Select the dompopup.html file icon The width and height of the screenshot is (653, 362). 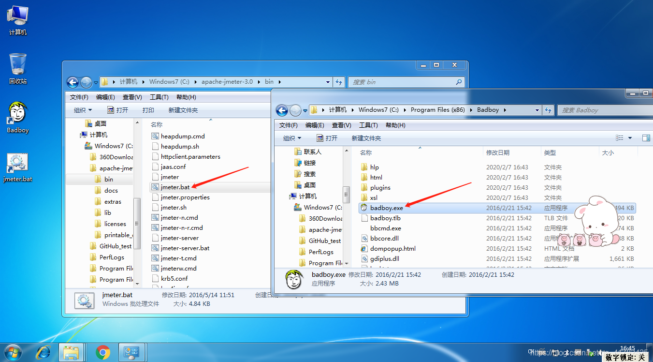pos(364,248)
